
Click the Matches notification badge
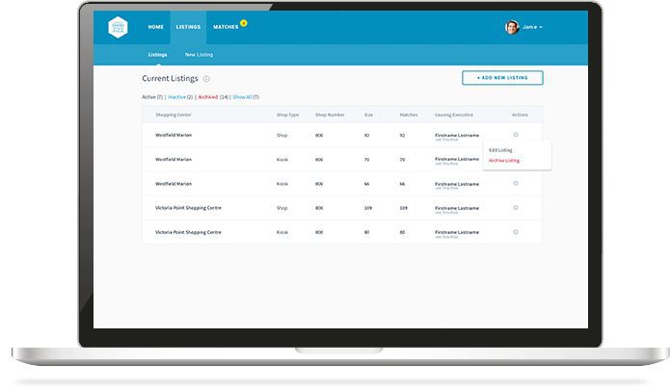(x=244, y=22)
